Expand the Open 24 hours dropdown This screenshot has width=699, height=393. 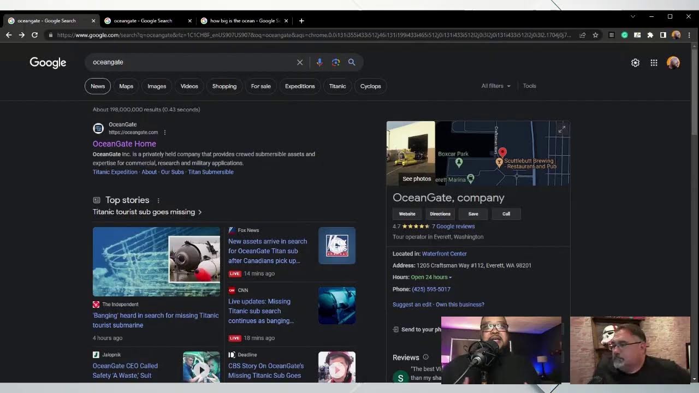(431, 277)
